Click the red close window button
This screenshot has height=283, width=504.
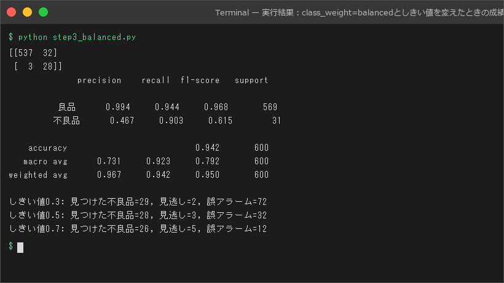click(x=11, y=12)
